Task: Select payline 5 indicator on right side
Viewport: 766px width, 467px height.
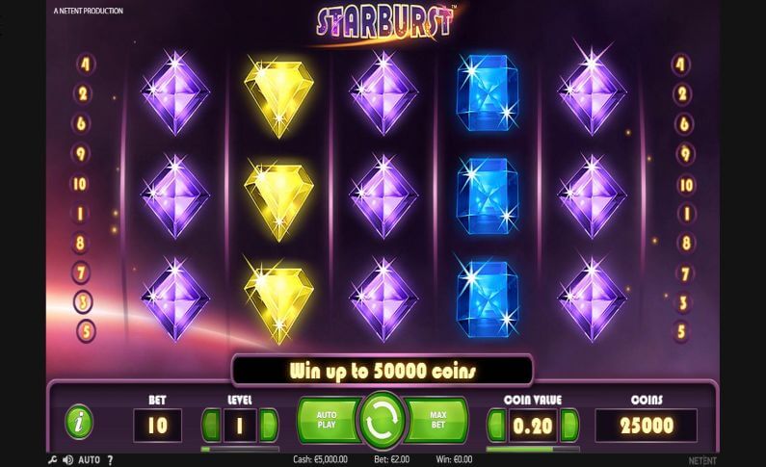Action: [681, 331]
